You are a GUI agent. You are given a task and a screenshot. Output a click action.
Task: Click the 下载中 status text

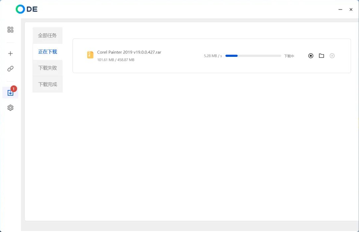290,56
